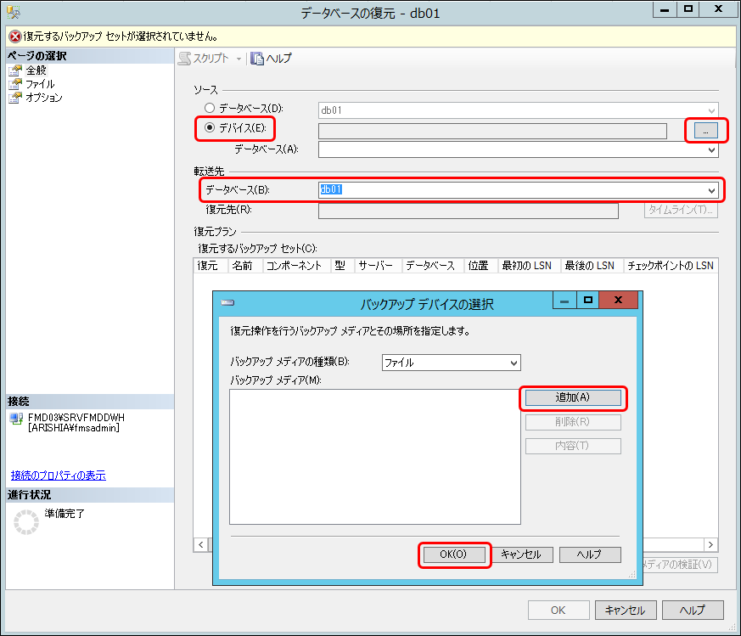Open the オプション page in the sidebar
Screen dimensions: 741x636
pos(43,98)
